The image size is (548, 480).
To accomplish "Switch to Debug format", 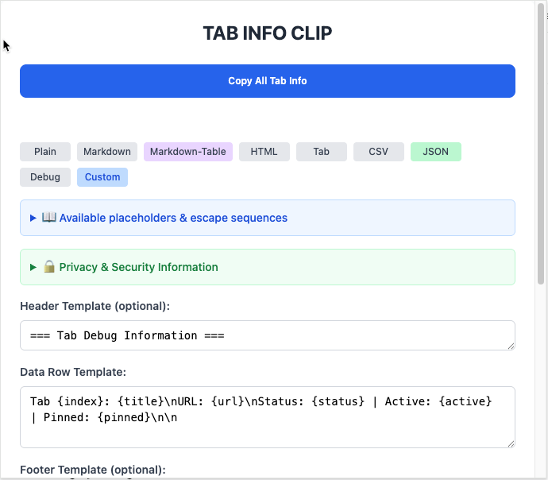I will pos(45,177).
